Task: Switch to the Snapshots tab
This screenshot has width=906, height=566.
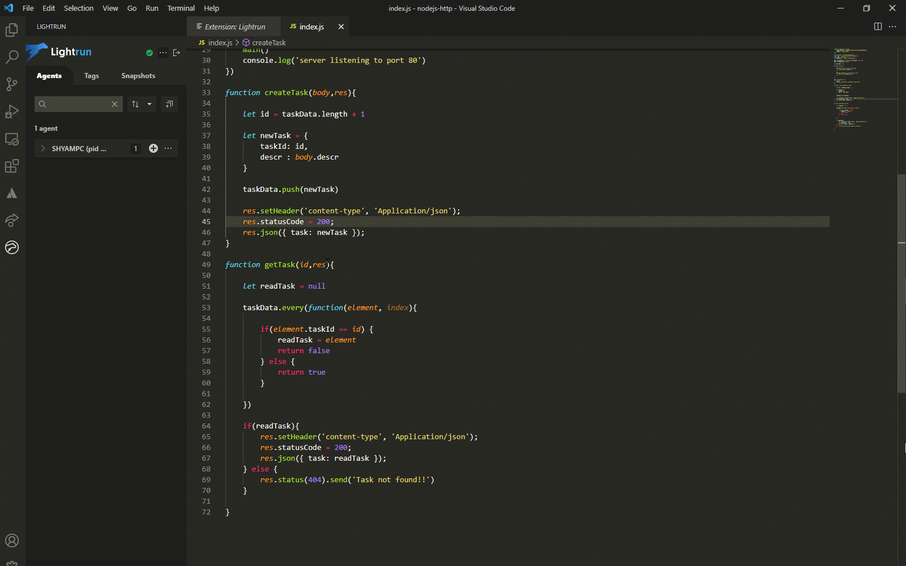Action: pyautogui.click(x=138, y=76)
